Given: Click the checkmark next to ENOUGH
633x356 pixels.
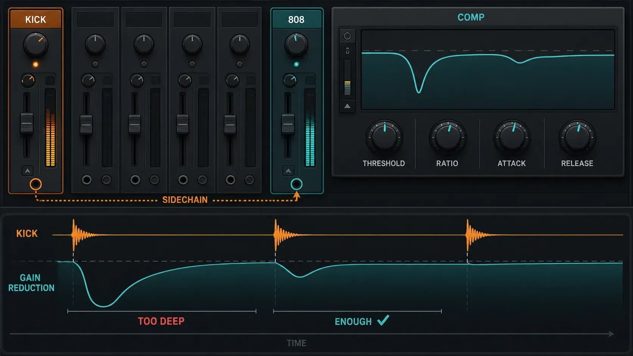Looking at the screenshot, I should (x=383, y=320).
